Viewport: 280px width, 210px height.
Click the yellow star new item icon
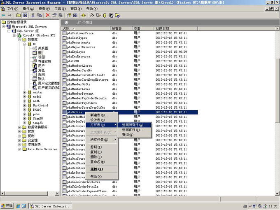coord(84,15)
